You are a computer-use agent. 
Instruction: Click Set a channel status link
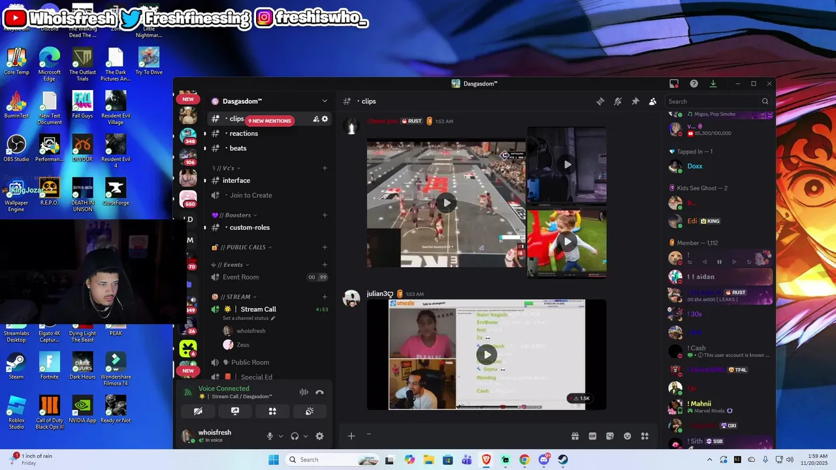coord(249,318)
